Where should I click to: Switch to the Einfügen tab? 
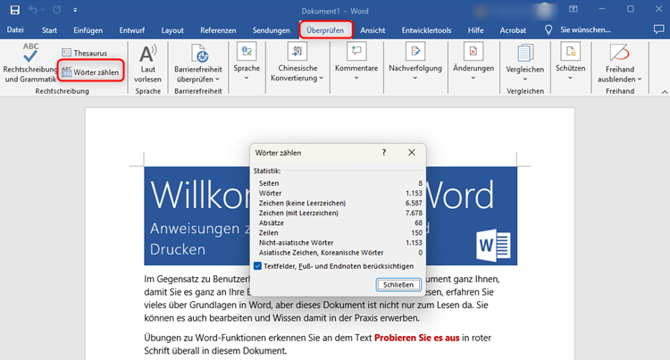click(88, 29)
